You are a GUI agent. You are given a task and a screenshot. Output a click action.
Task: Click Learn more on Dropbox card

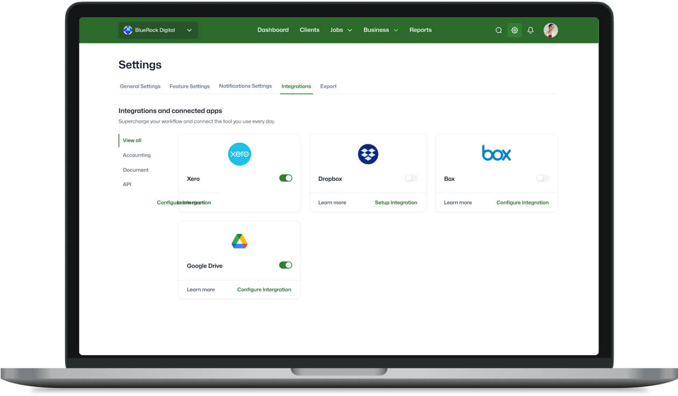(x=332, y=203)
